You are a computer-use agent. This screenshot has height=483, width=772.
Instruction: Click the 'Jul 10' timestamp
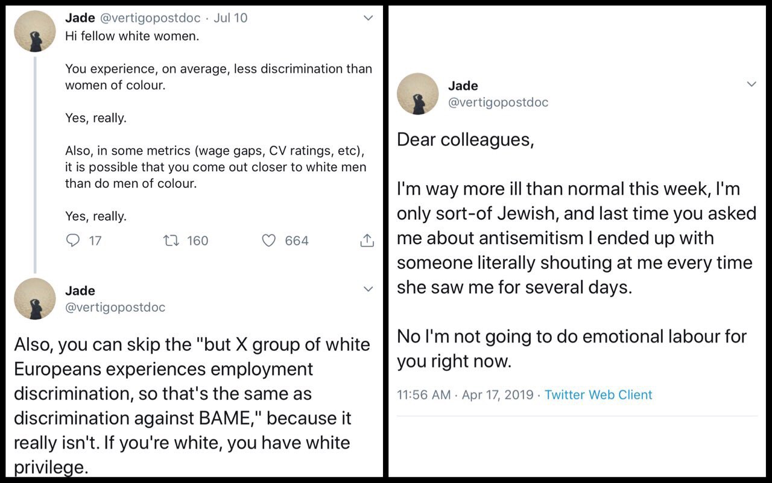pyautogui.click(x=230, y=18)
